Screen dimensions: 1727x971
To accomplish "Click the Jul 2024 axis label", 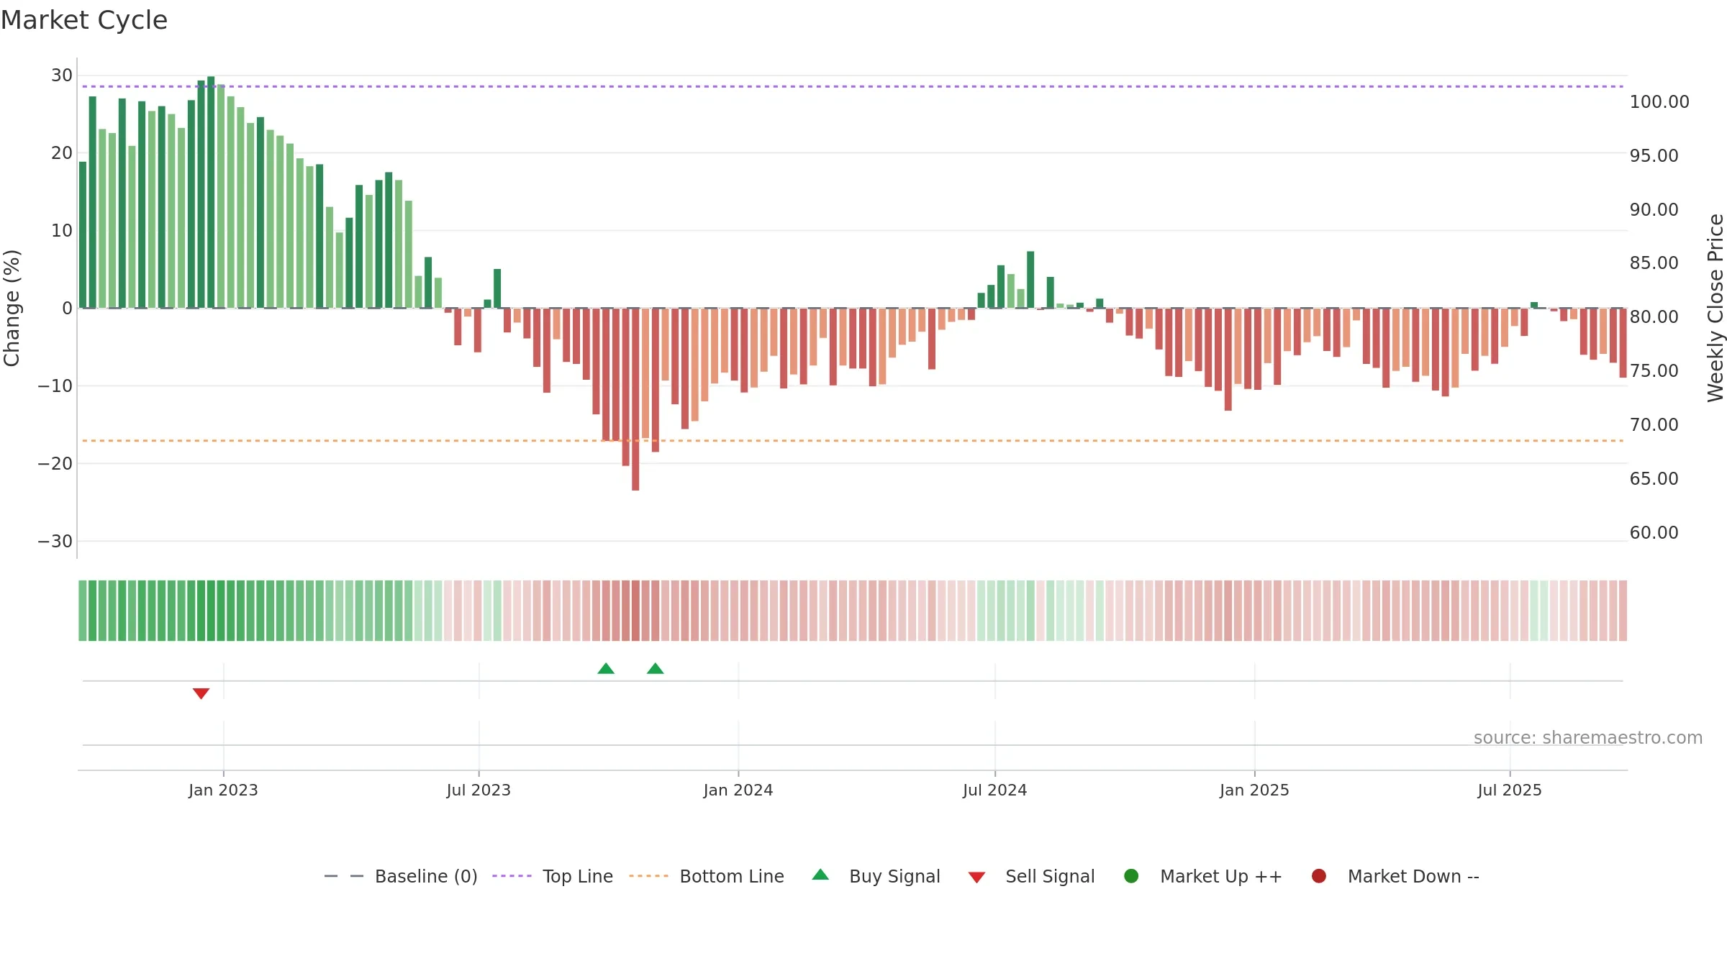I will pos(995,790).
